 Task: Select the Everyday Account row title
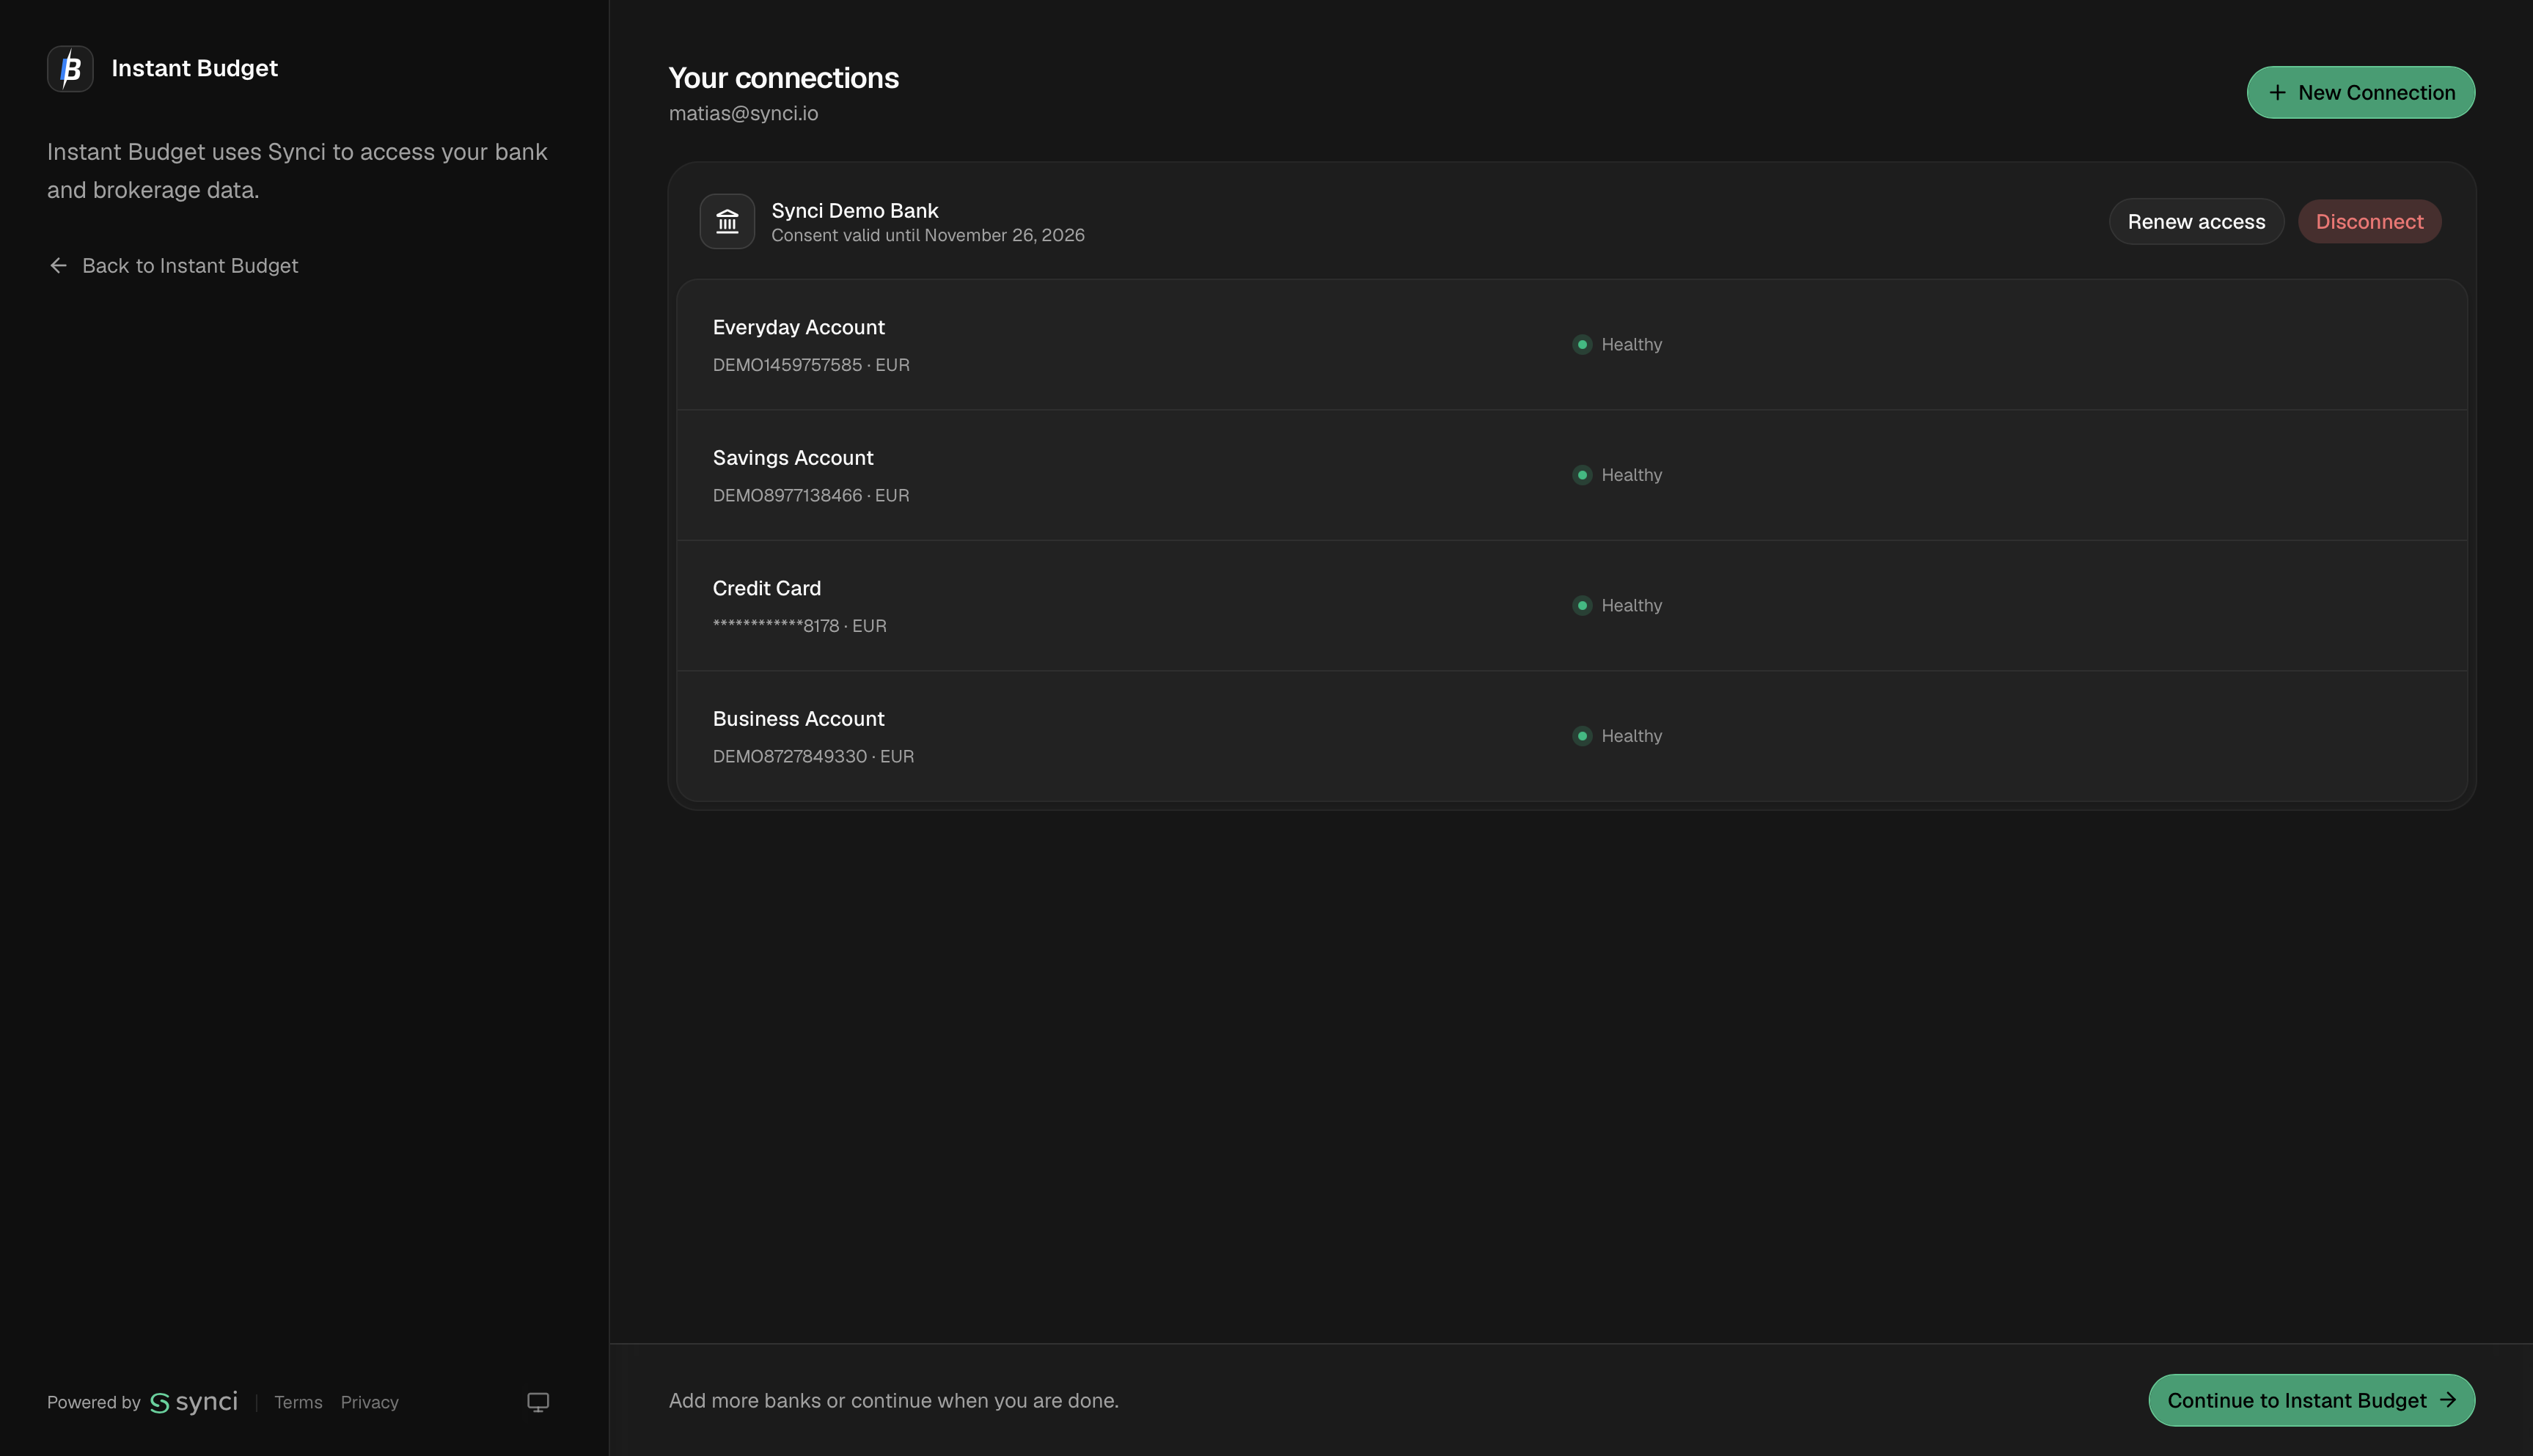click(798, 327)
